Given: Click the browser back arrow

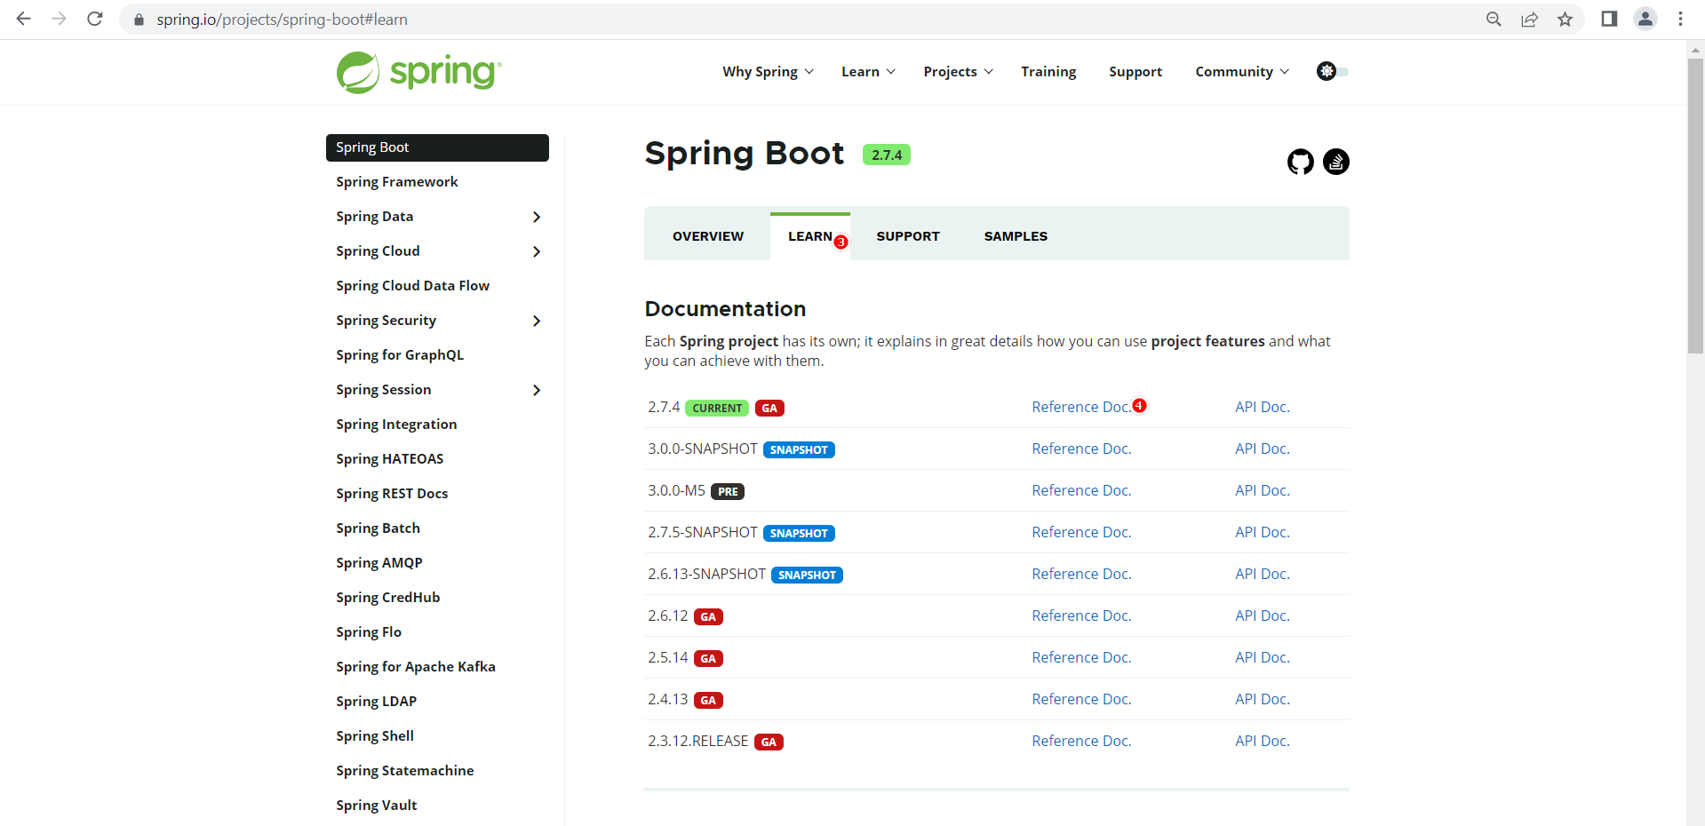Looking at the screenshot, I should coord(24,19).
